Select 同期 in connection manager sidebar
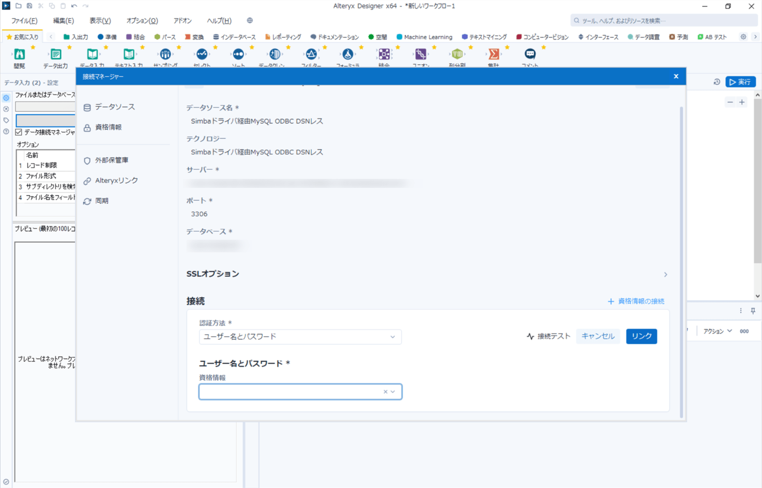 tap(96, 201)
